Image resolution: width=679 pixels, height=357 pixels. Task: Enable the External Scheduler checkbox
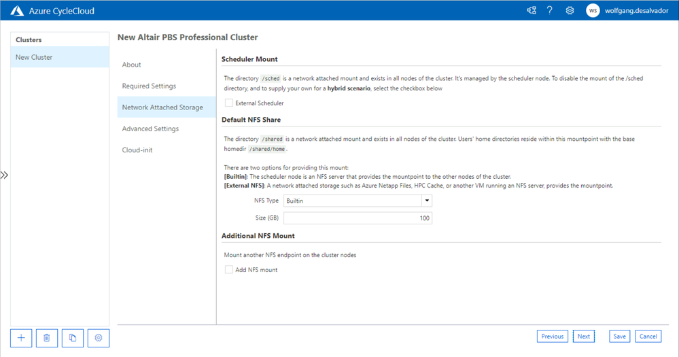229,103
